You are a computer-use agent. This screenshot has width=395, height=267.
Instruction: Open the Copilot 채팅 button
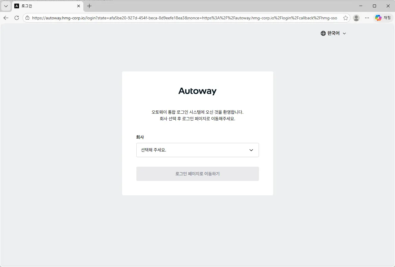[383, 18]
